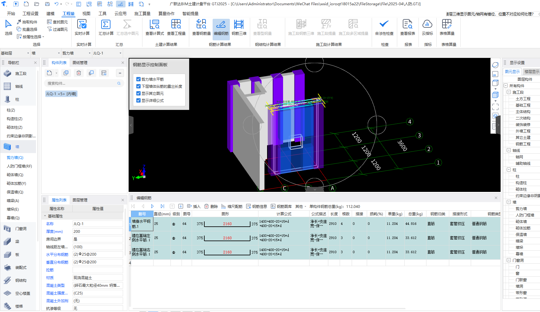Image resolution: width=540 pixels, height=312 pixels.
Task: Collapse 基础属性 section in property list
Action: pyautogui.click(x=45, y=216)
